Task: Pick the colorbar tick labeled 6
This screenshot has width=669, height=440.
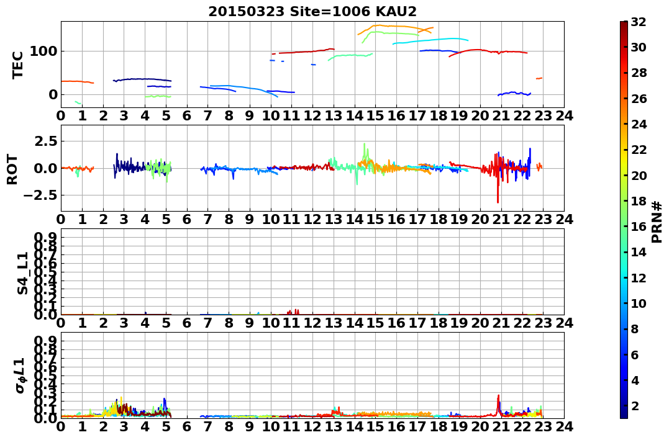Action: pos(635,354)
